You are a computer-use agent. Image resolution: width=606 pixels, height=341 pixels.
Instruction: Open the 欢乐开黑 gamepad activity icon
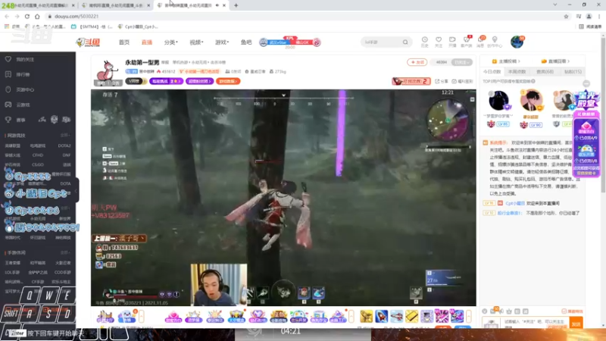pyautogui.click(x=298, y=316)
